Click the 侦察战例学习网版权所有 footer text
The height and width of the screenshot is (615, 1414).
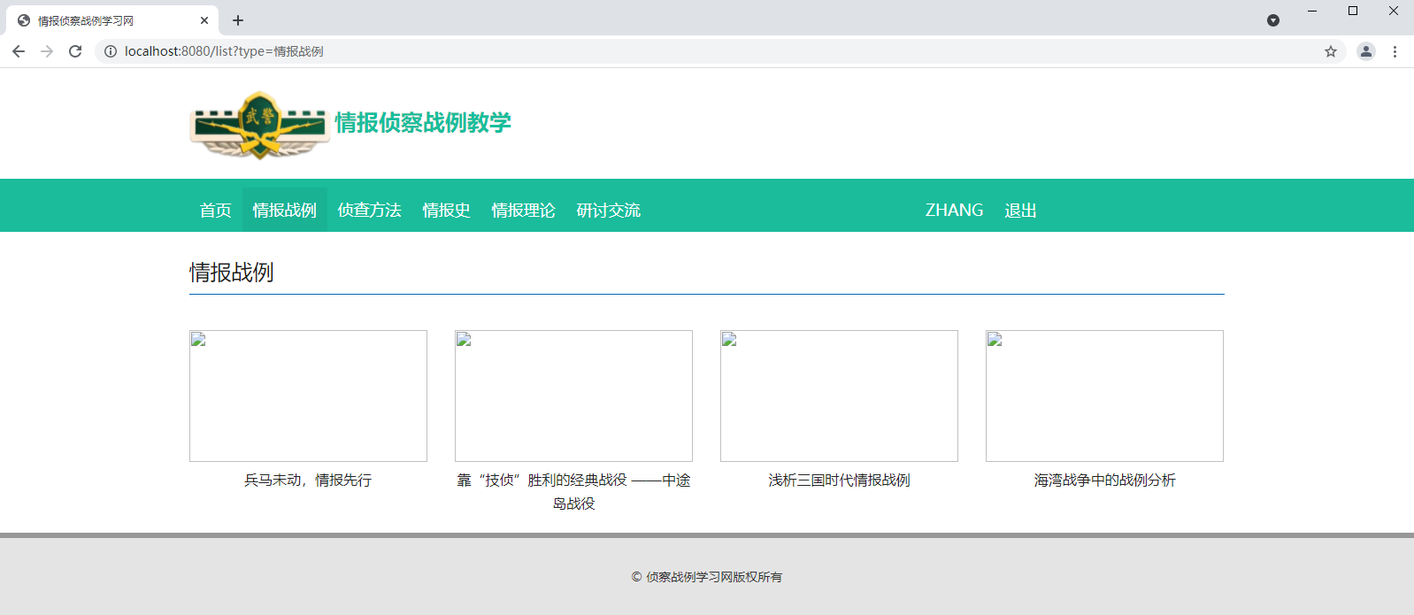click(707, 577)
